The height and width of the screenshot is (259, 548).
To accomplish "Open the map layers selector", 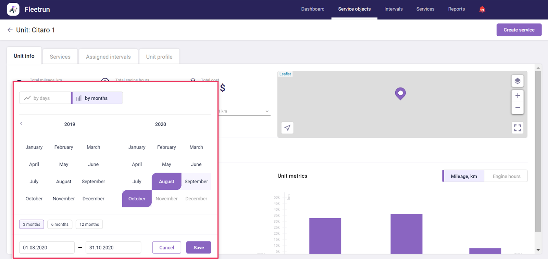I will pos(517,81).
